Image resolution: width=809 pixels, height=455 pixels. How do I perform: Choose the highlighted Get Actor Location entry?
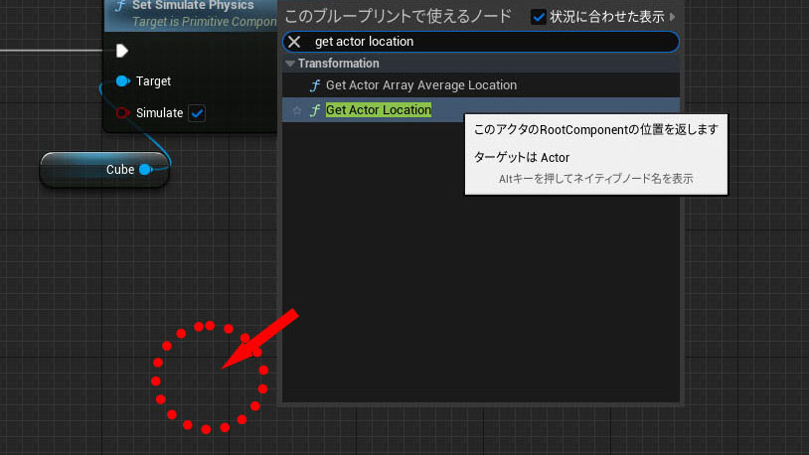379,110
